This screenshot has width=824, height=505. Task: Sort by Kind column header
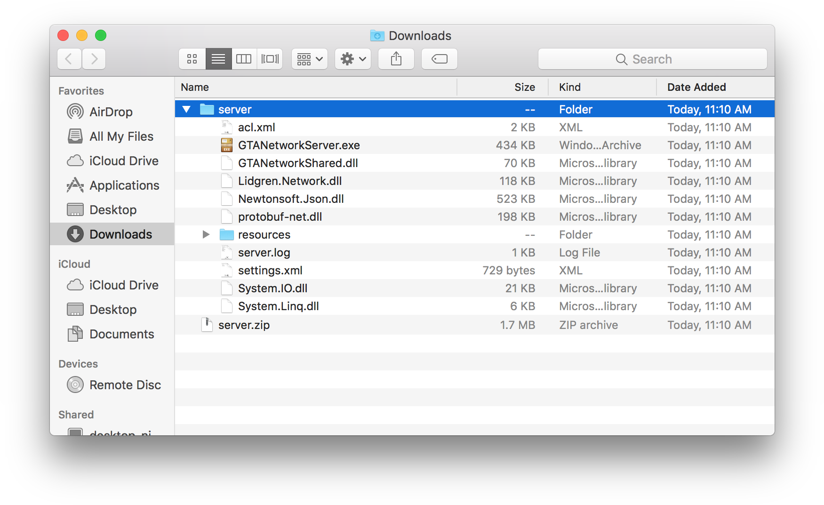pos(602,87)
